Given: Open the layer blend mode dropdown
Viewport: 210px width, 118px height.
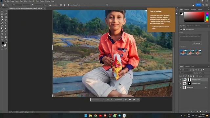Looking at the screenshot, I should pyautogui.click(x=186, y=73).
